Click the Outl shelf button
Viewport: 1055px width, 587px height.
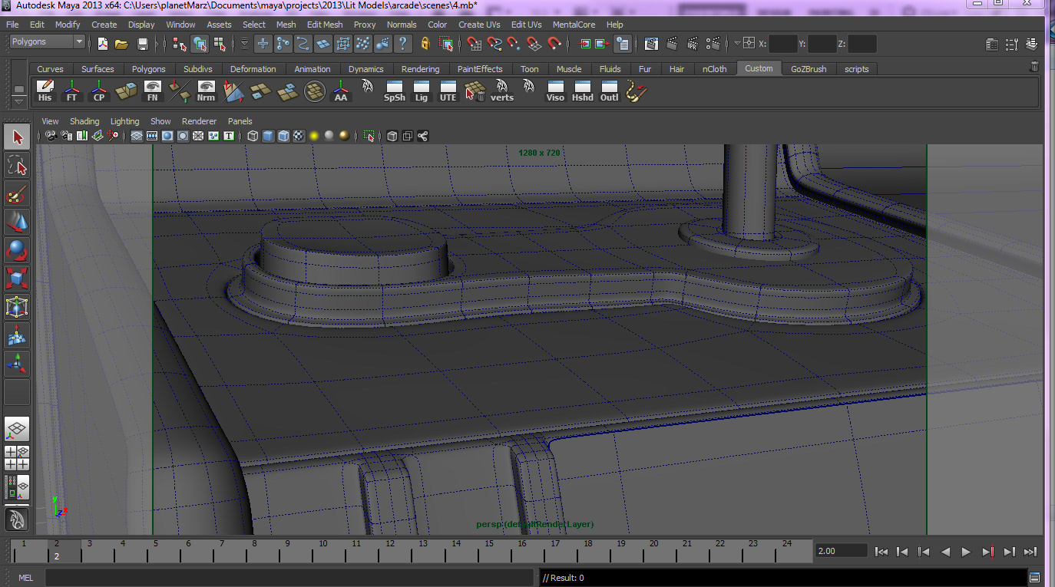pos(609,92)
